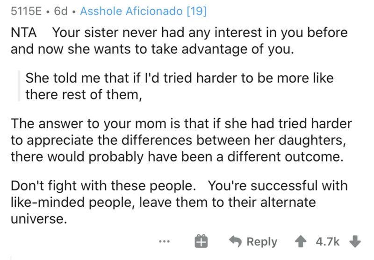Collapse thread via vertical line below comment
Viewport: 374px width, 260px height.
click(x=11, y=258)
